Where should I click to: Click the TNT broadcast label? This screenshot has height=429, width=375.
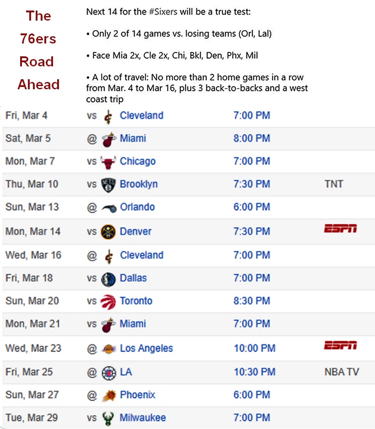click(333, 184)
